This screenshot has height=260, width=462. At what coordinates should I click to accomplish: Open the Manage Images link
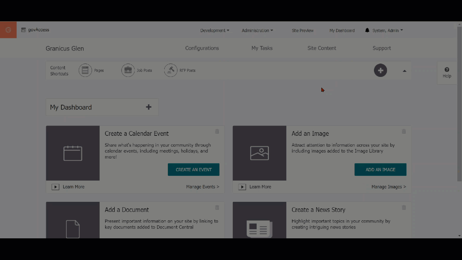coord(389,187)
